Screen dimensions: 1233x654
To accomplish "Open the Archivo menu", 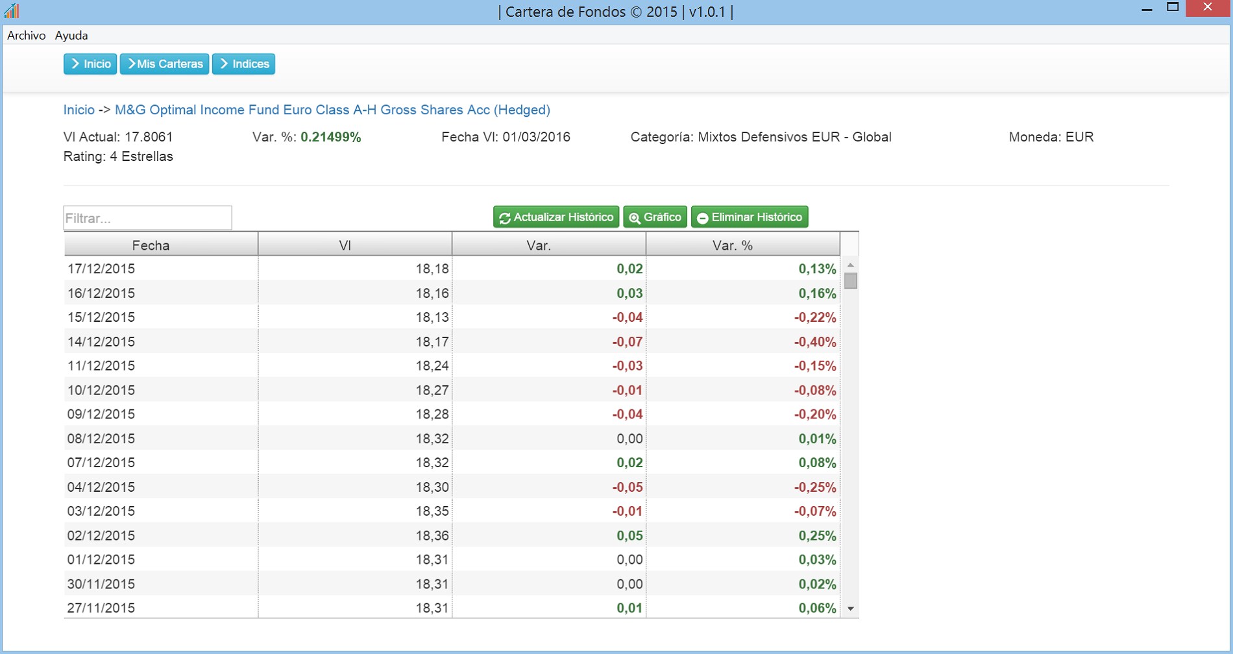I will 26,36.
